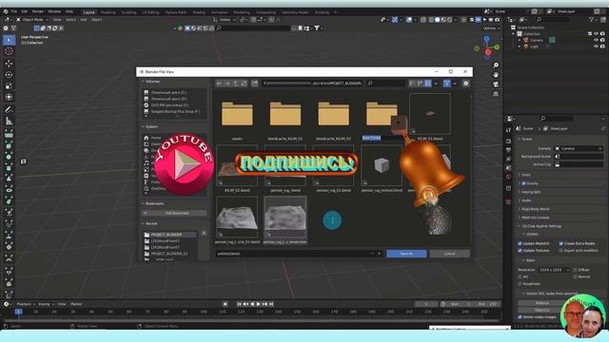The height and width of the screenshot is (342, 609).
Task: Collapse the Bookmarks section in File View
Action: coord(152,203)
